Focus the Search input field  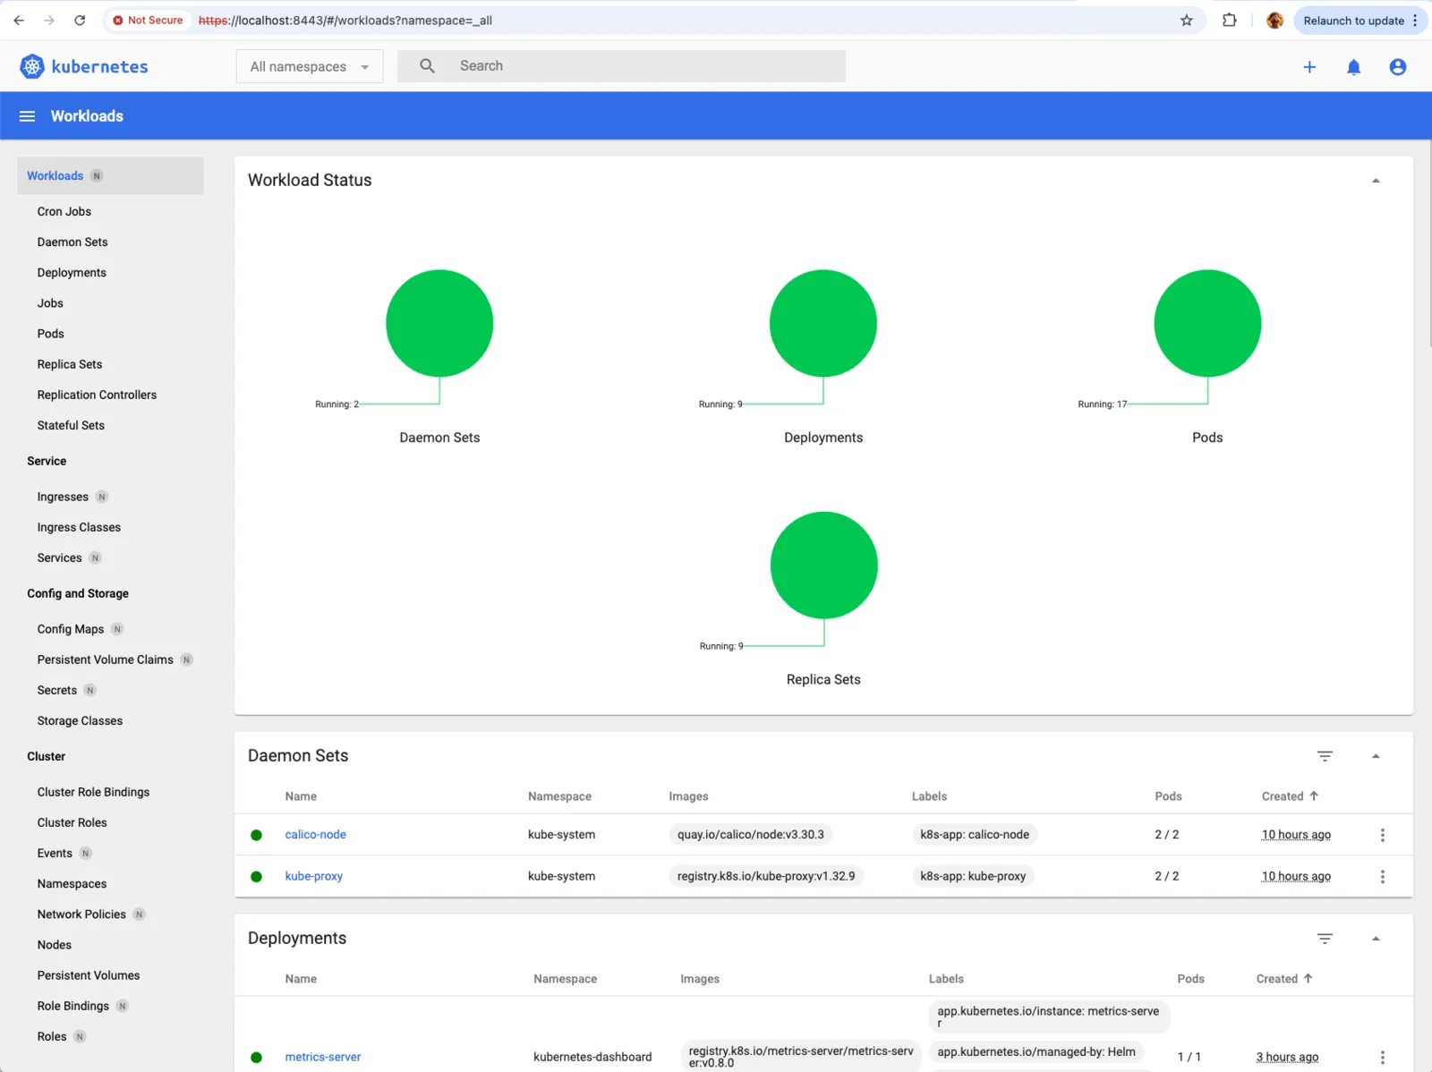coord(644,66)
